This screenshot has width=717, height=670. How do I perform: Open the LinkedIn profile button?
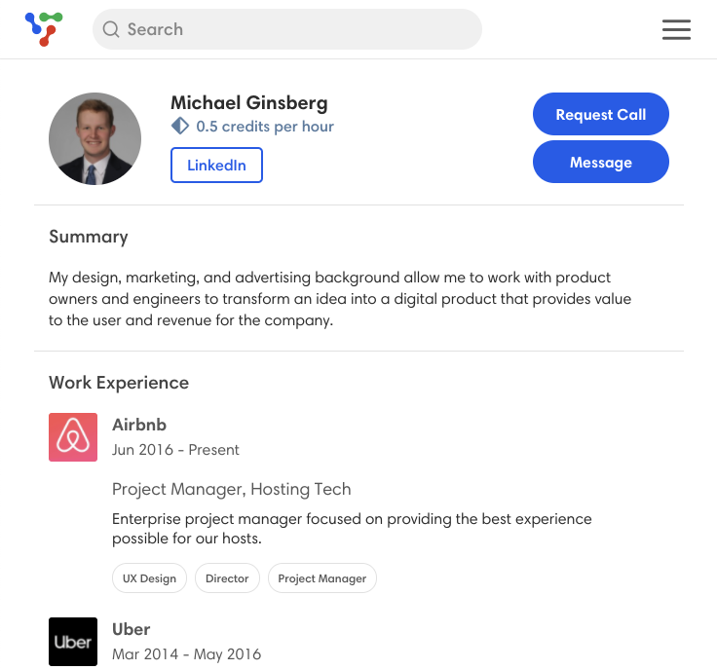(x=216, y=165)
